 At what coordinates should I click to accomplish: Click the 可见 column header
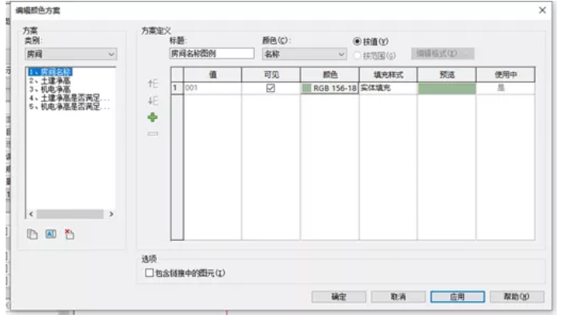271,74
